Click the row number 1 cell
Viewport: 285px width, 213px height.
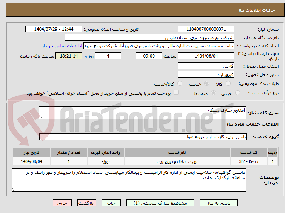click(273, 161)
